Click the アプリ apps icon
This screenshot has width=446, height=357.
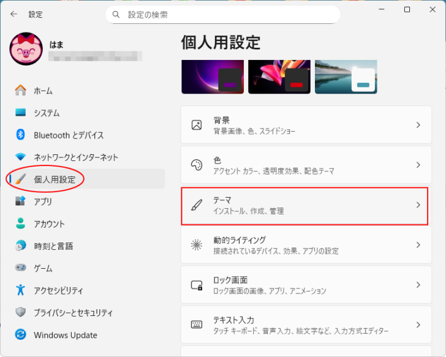point(20,201)
